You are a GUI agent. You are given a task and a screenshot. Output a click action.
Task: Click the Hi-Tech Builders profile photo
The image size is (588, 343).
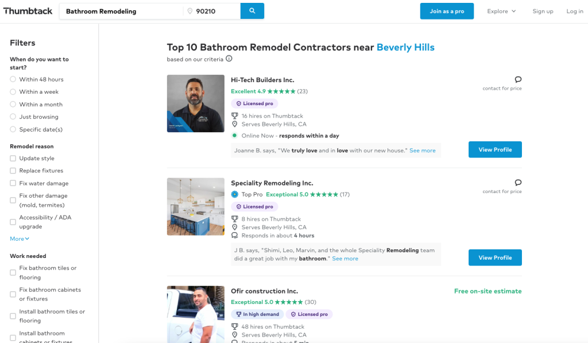(196, 103)
